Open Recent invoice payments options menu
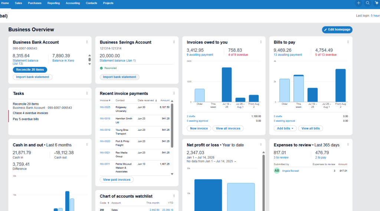 [x=174, y=93]
